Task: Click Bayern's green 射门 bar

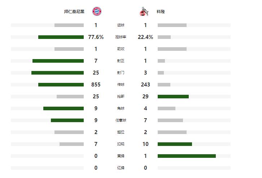Action: 57,73
